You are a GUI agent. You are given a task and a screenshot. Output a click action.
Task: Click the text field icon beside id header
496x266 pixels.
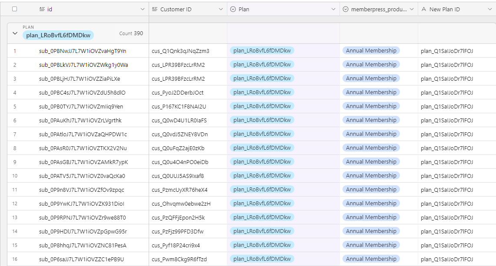point(42,9)
